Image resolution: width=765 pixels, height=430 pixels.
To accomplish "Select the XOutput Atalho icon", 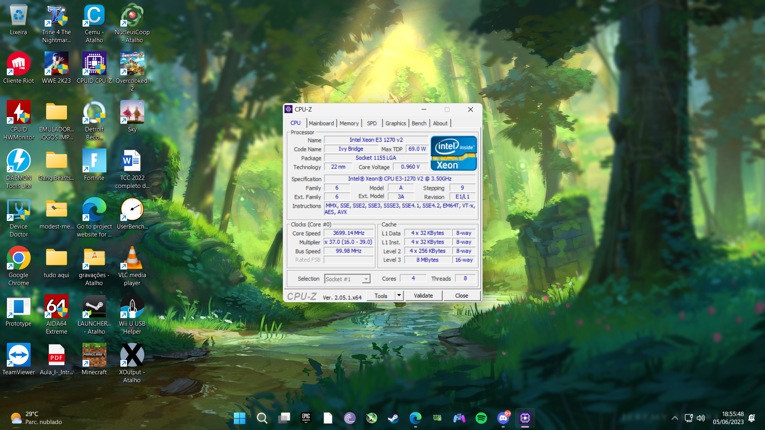I will pyautogui.click(x=132, y=364).
